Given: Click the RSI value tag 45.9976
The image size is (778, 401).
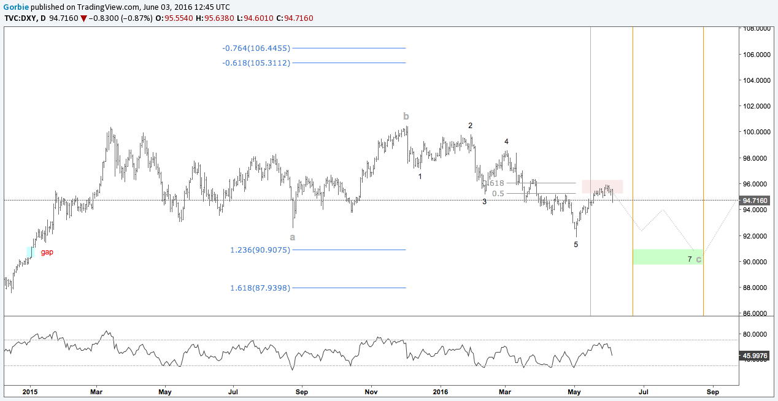Looking at the screenshot, I should click(x=754, y=355).
